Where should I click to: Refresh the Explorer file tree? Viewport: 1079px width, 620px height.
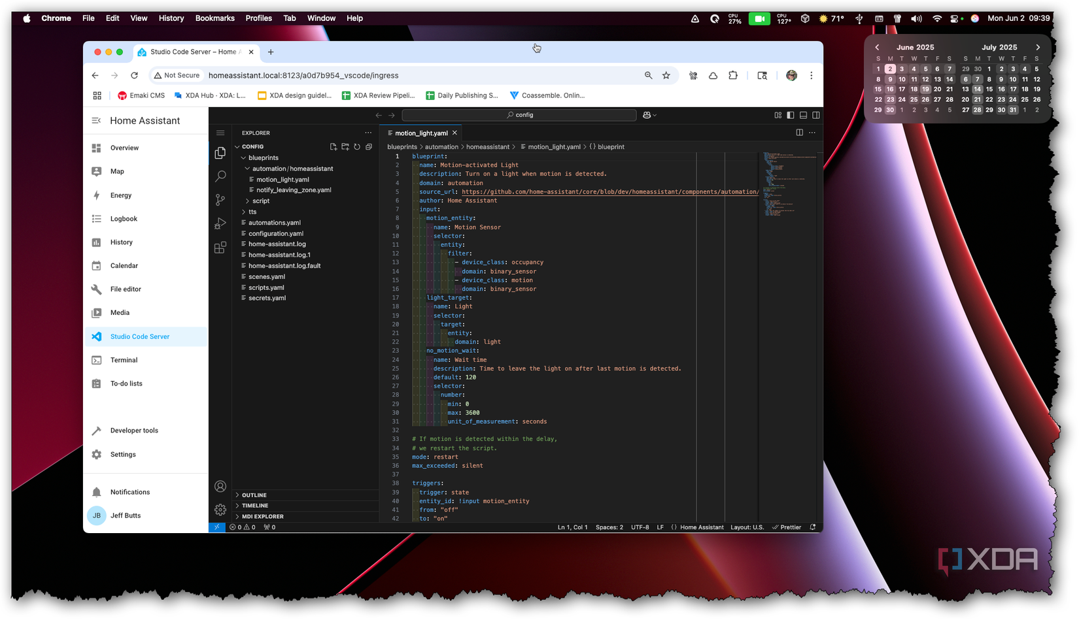[357, 147]
